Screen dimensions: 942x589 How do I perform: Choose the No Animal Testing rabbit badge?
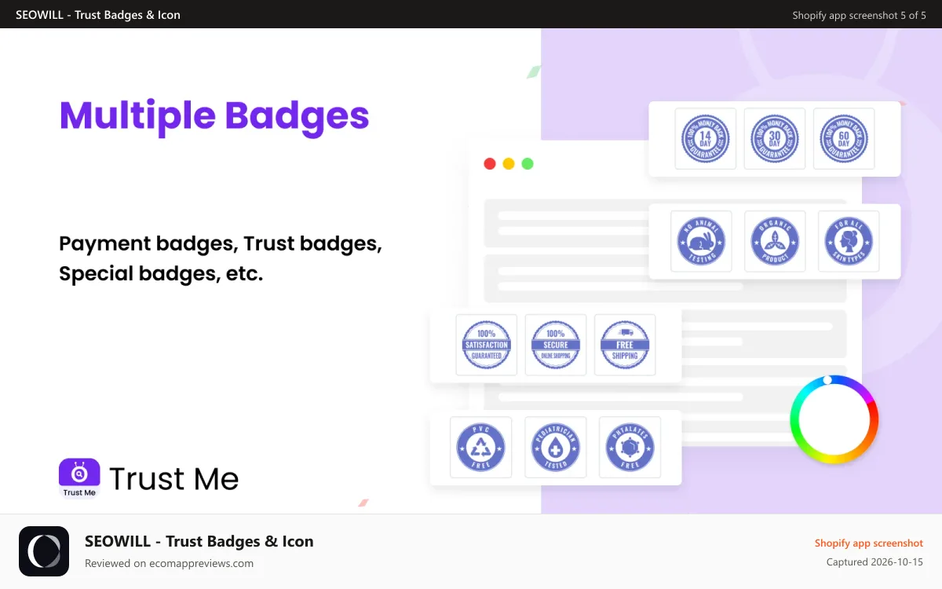(701, 241)
